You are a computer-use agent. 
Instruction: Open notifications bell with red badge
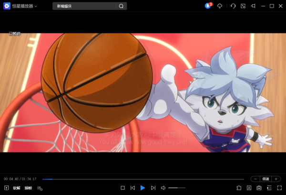208,6
